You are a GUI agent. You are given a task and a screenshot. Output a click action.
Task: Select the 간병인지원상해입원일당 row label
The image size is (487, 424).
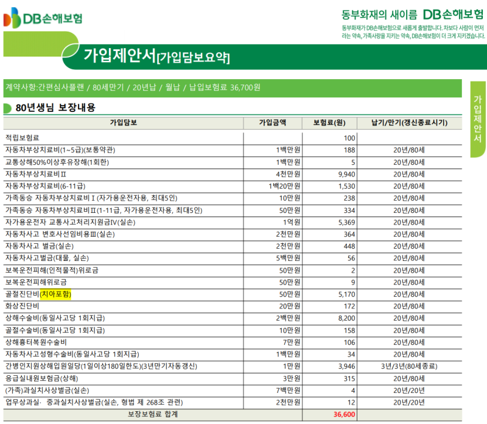(x=101, y=366)
